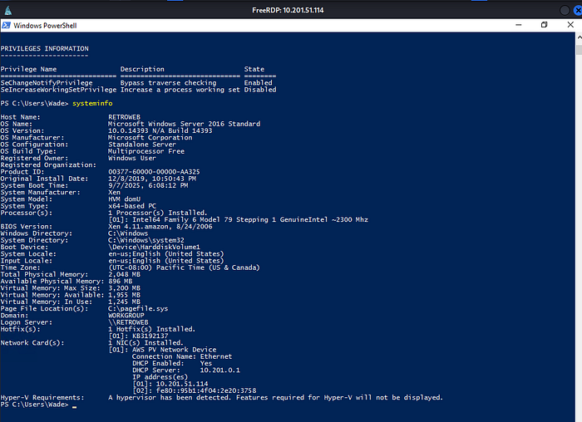Click the scrollbar up arrow
Viewport: 582px width, 422px height.
tap(579, 37)
